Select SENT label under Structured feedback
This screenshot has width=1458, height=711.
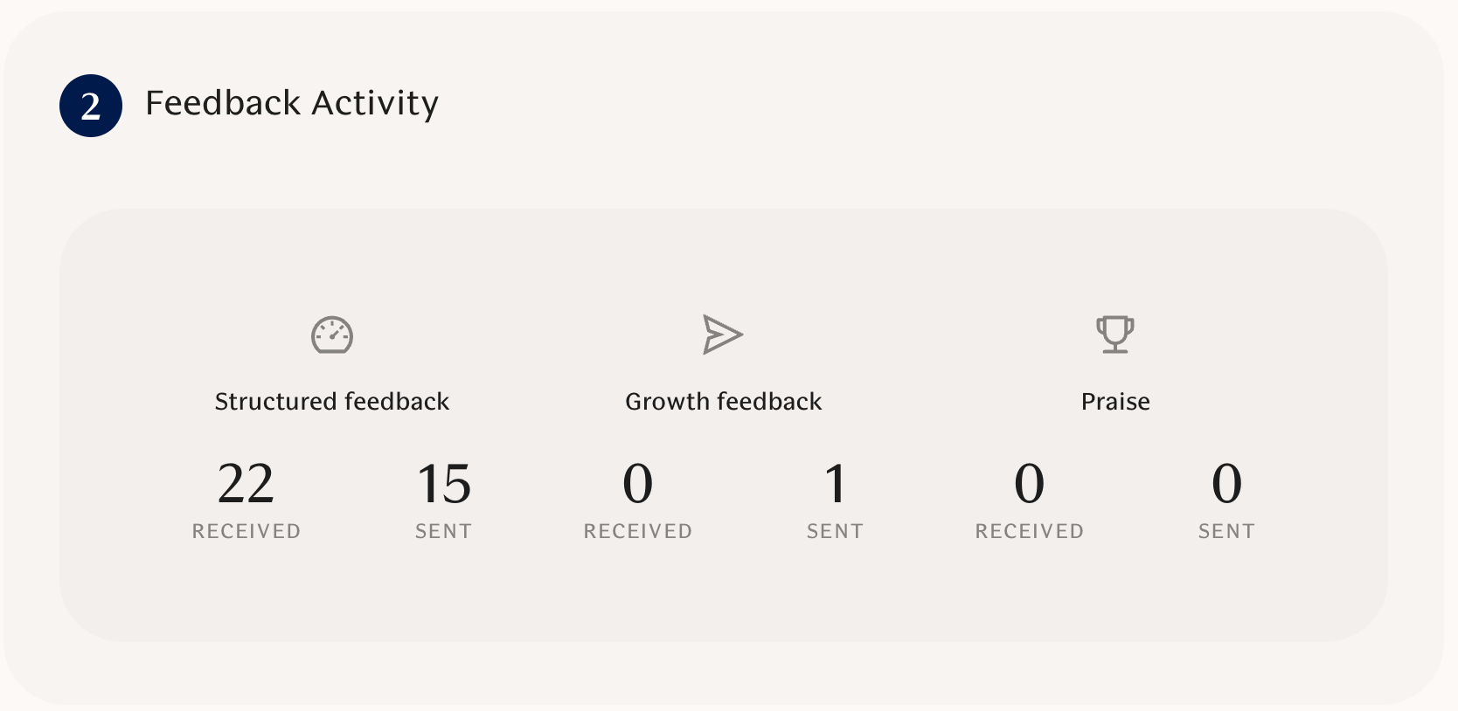click(444, 531)
